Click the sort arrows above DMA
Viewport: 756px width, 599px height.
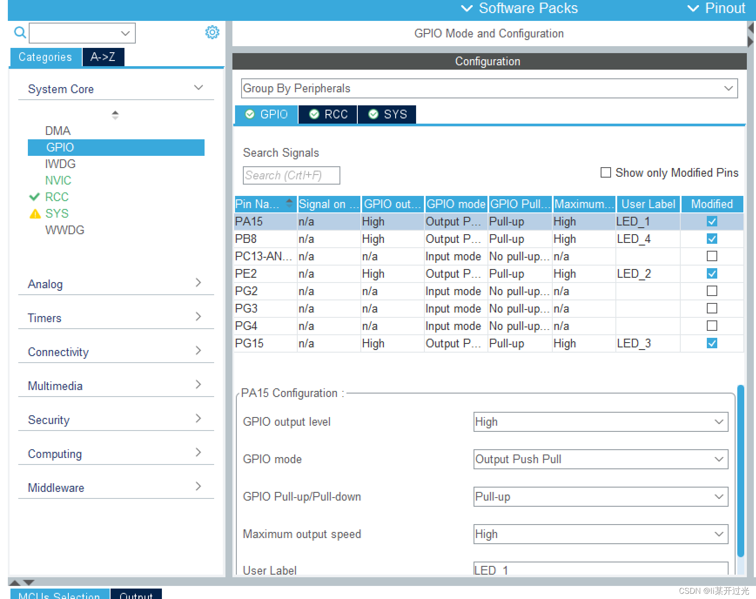115,115
